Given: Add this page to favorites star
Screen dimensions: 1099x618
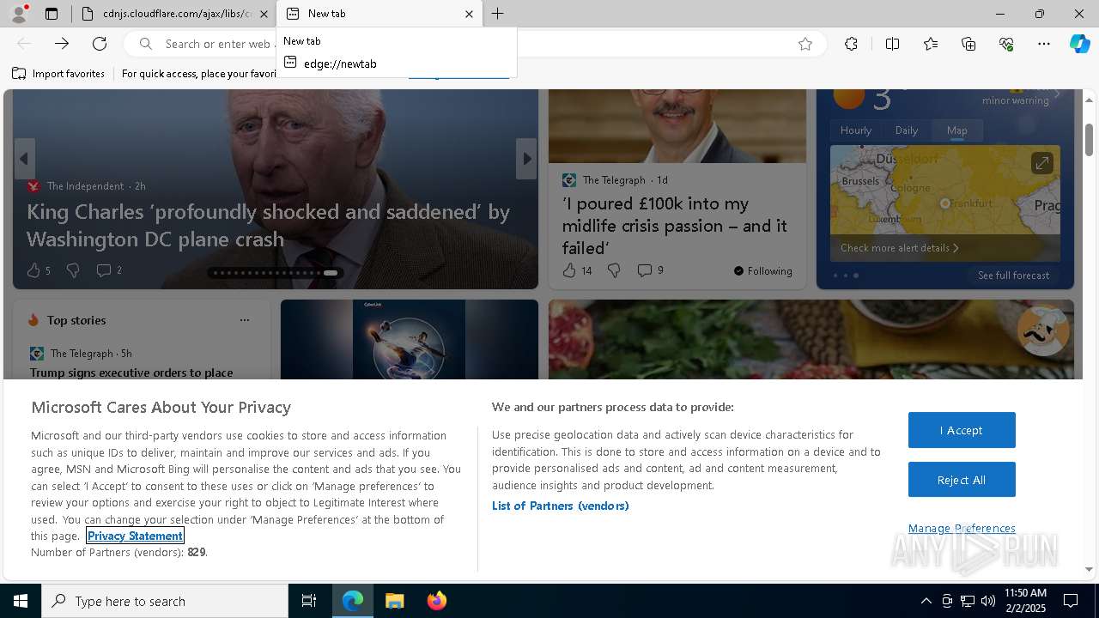Looking at the screenshot, I should [805, 44].
